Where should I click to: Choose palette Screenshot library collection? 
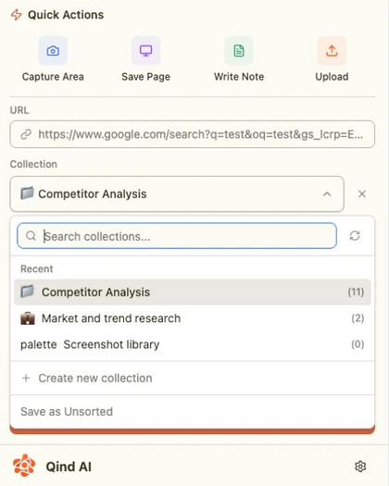pos(193,344)
